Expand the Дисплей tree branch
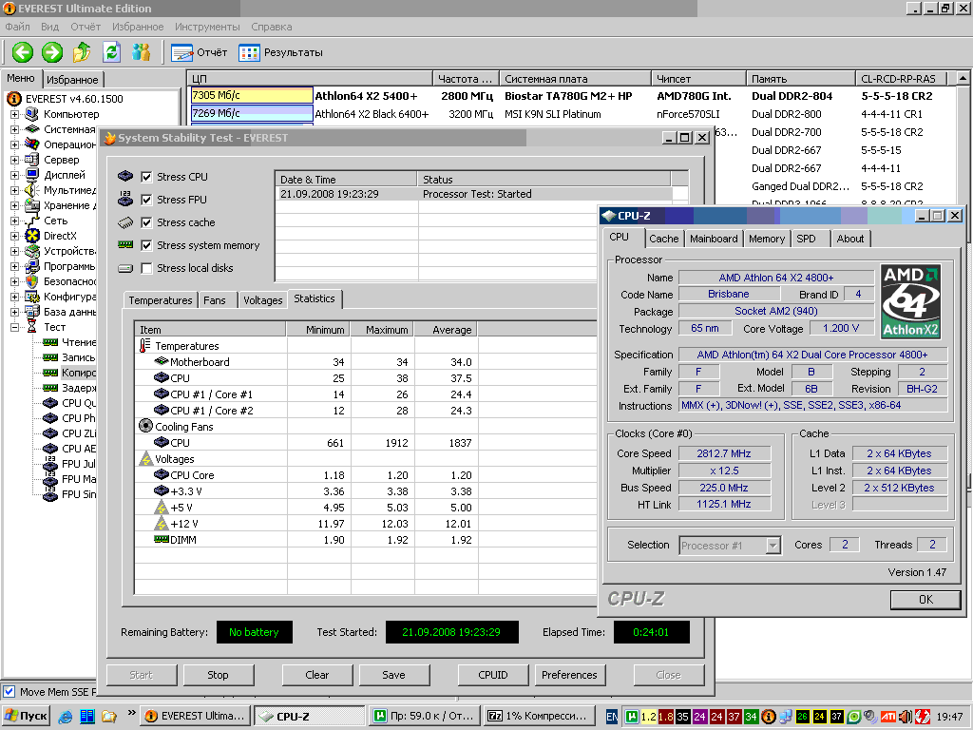This screenshot has height=730, width=973. (x=14, y=175)
